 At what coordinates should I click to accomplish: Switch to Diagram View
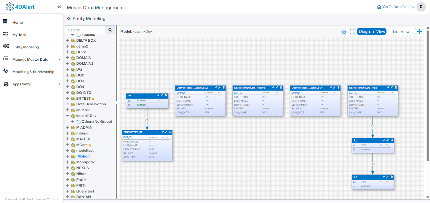tap(372, 31)
